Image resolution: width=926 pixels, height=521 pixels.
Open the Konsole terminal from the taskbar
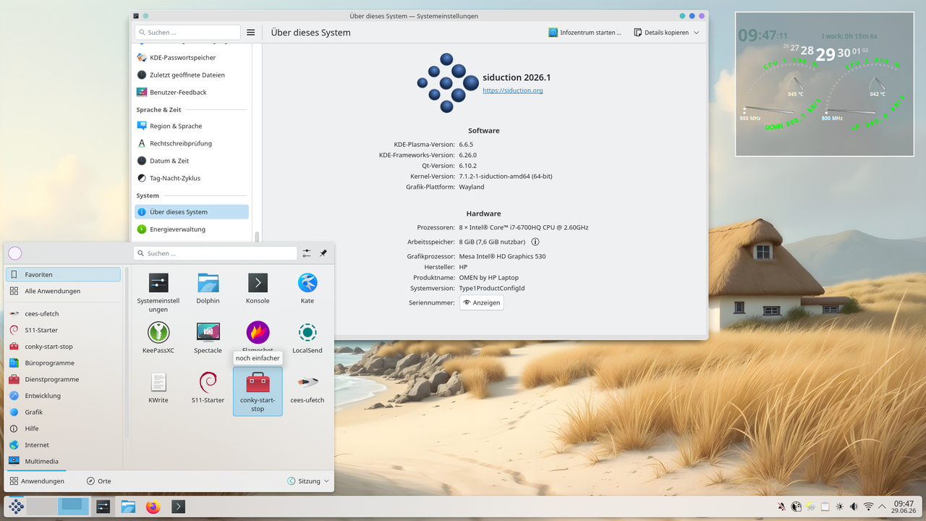178,507
